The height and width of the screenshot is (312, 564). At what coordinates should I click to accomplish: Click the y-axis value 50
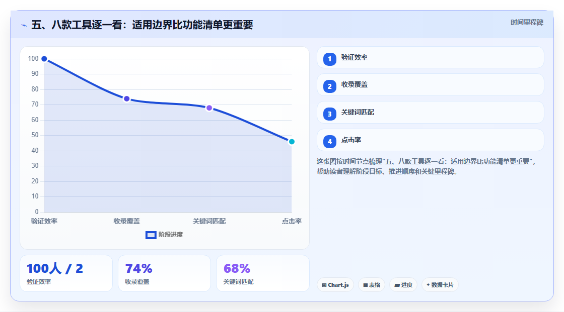(x=35, y=135)
